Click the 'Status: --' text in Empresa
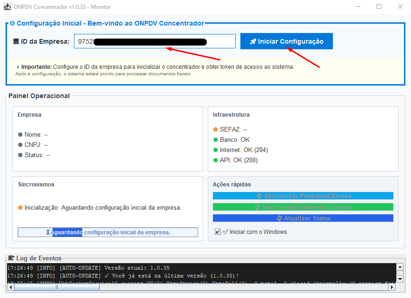 pyautogui.click(x=37, y=155)
